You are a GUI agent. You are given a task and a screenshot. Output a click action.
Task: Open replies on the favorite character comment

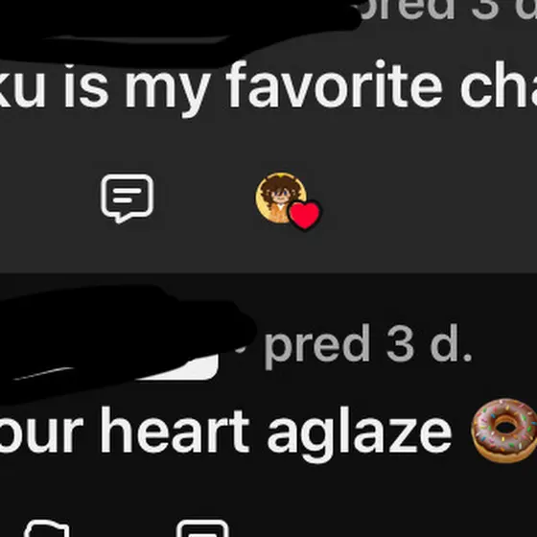click(127, 198)
